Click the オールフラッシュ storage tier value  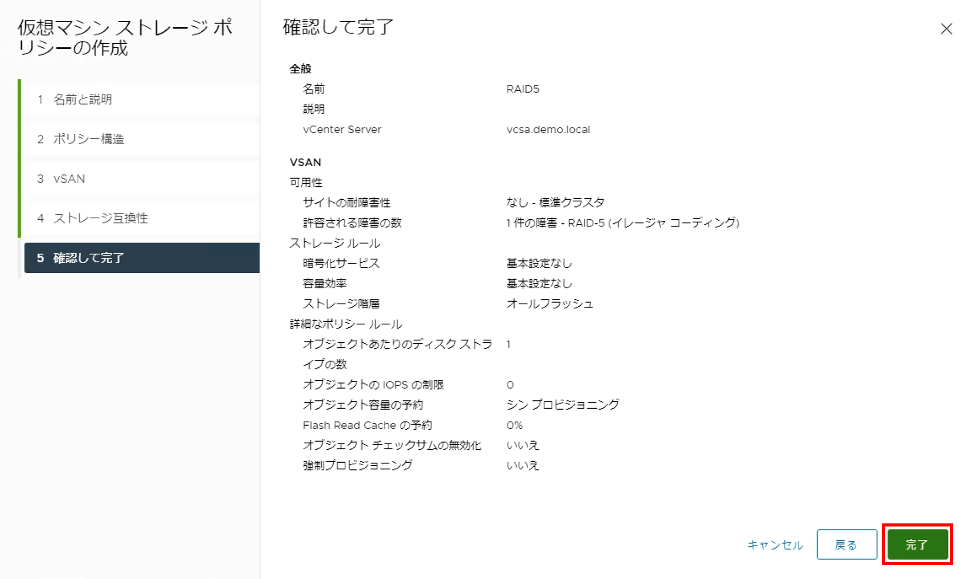click(549, 304)
